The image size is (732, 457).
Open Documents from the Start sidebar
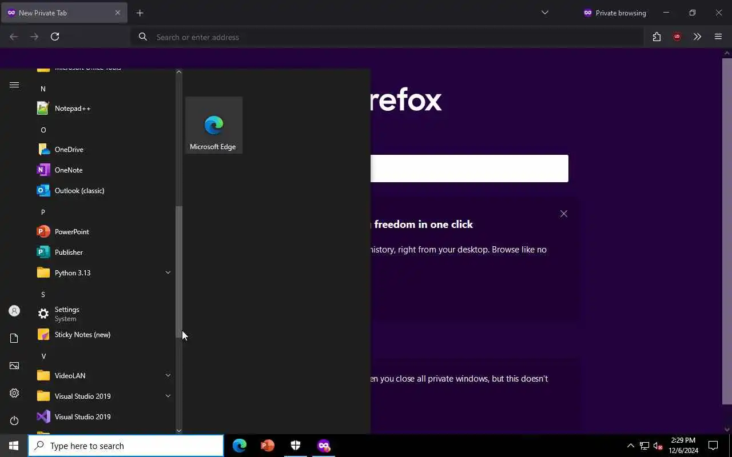14,338
